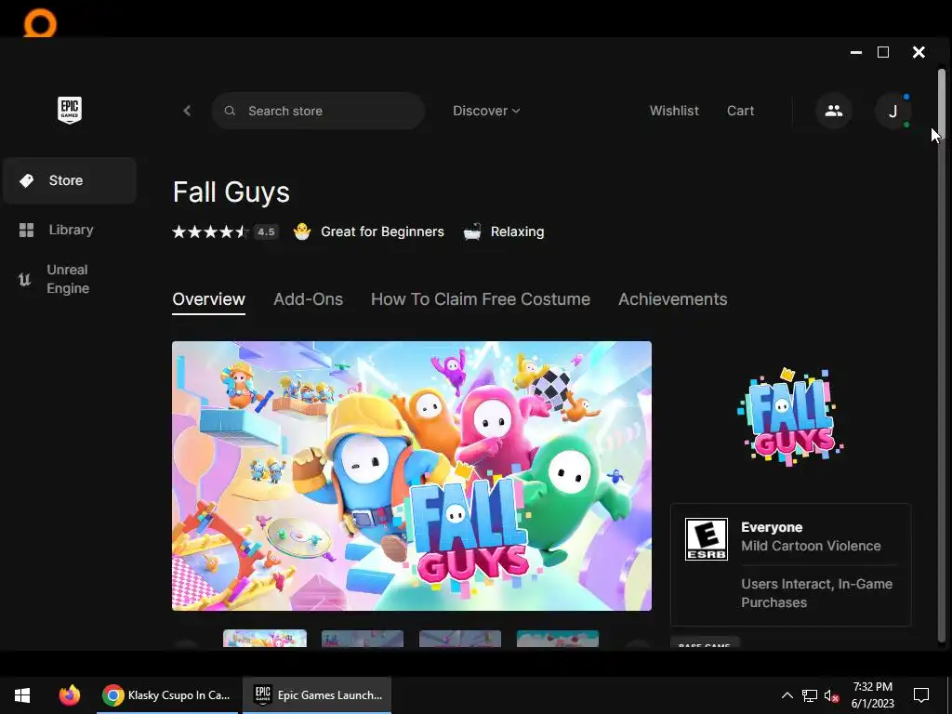952x714 pixels.
Task: Select Store in the sidebar
Action: coord(70,180)
